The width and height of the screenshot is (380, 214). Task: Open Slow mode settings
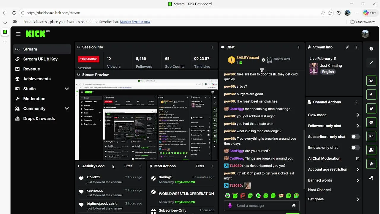tap(334, 115)
